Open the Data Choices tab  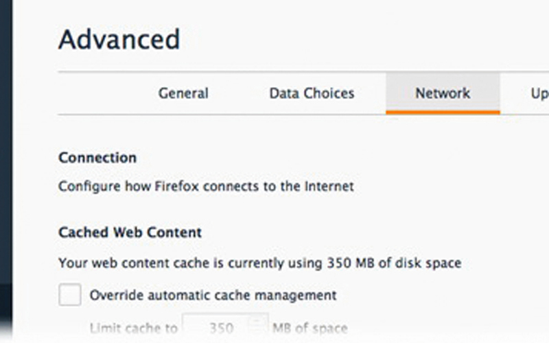[x=312, y=93]
